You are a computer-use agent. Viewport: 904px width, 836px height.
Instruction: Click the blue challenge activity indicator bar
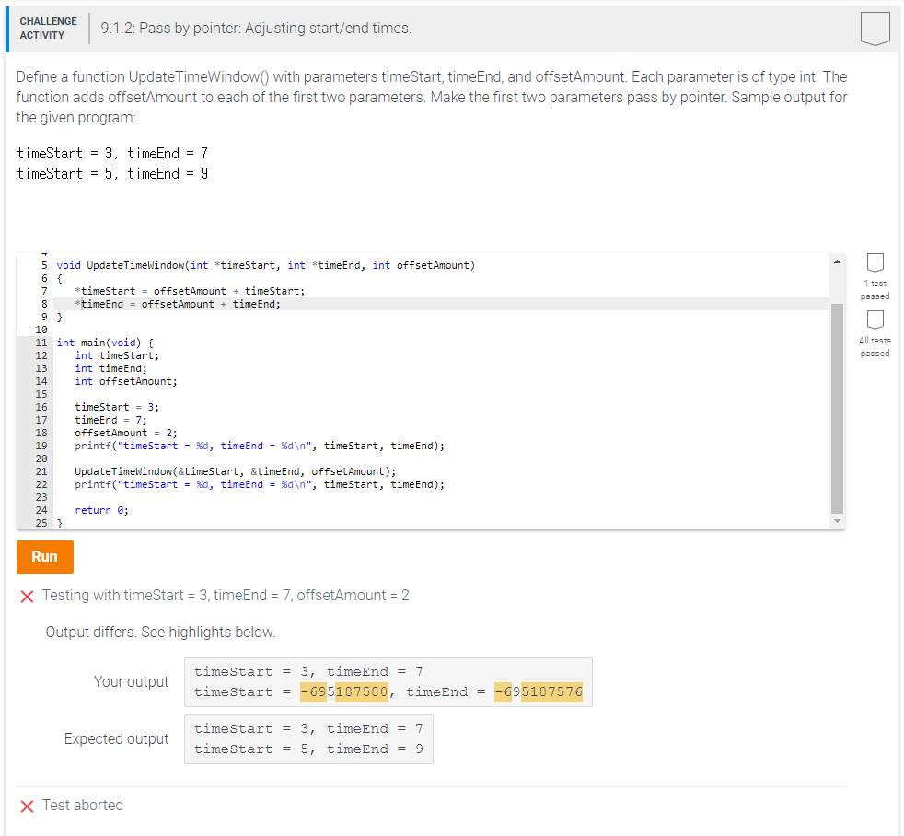[x=8, y=29]
